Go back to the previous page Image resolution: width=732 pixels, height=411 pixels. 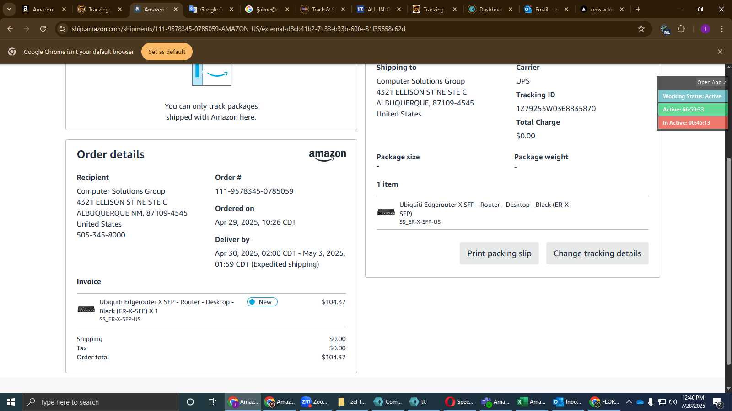(x=10, y=29)
